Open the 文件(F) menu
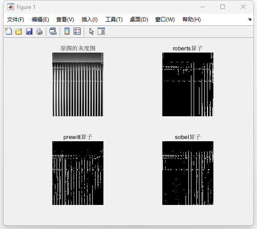 pyautogui.click(x=16, y=20)
